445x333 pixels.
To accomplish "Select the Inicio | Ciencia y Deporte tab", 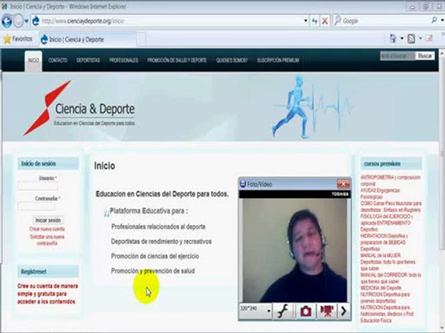I will 88,39.
